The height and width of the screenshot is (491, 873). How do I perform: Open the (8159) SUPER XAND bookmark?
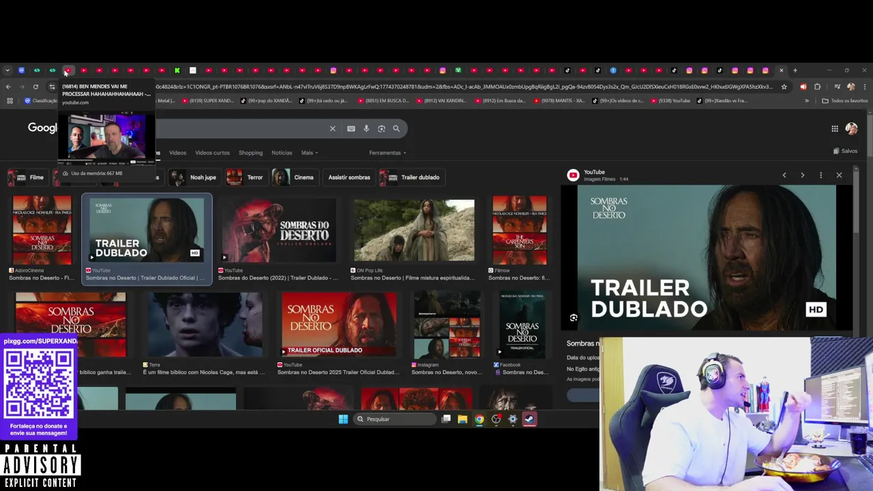pos(207,101)
